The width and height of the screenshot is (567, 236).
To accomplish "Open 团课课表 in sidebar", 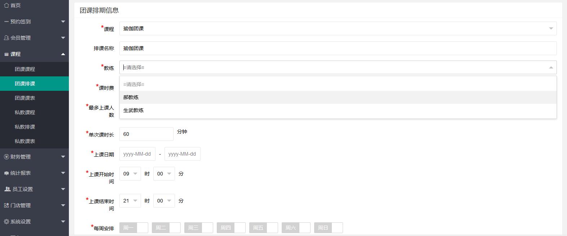I will (x=25, y=98).
